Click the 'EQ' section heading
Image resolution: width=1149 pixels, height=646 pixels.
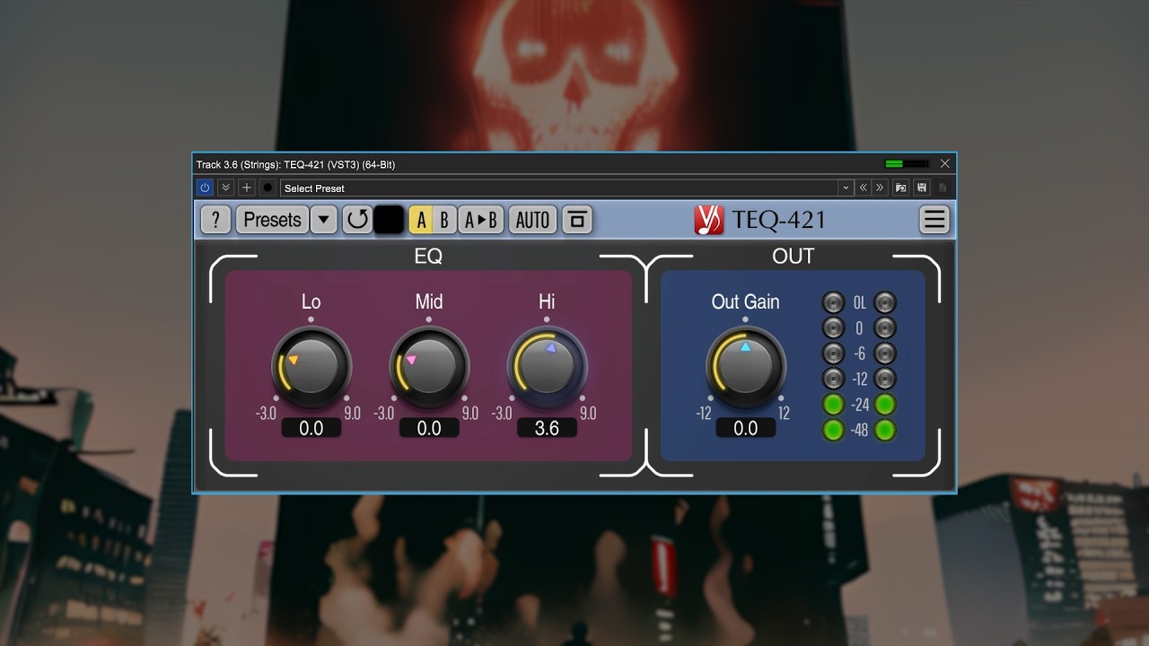pyautogui.click(x=428, y=257)
